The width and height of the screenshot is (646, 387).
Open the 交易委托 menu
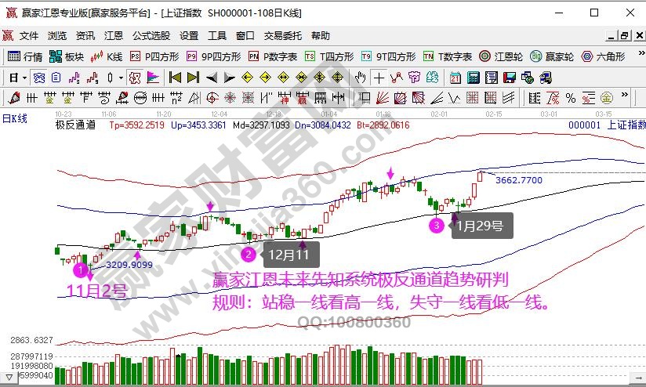[x=282, y=35]
